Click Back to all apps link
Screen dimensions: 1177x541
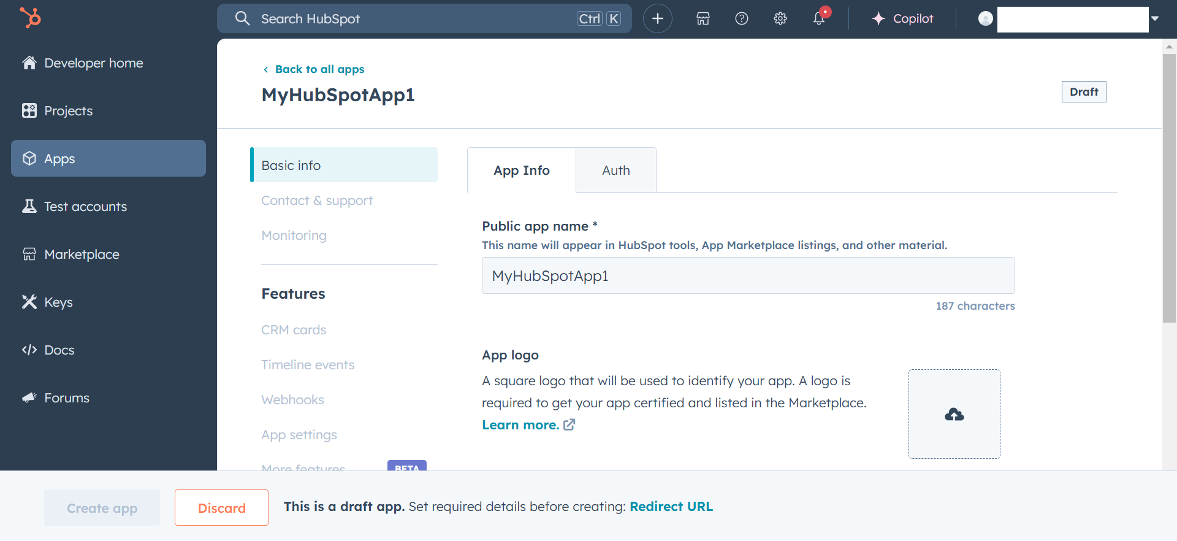pyautogui.click(x=319, y=69)
